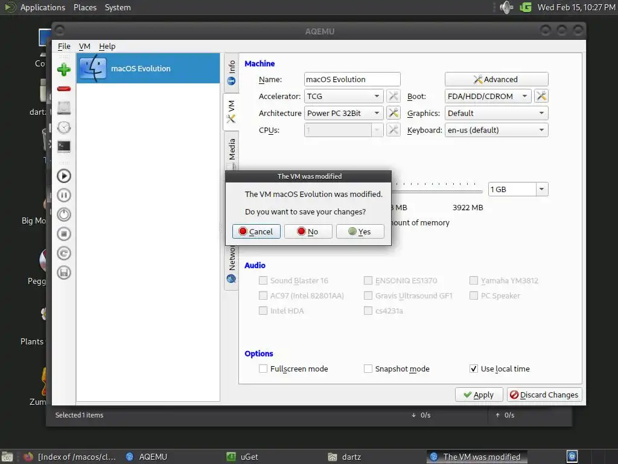Open the Architecture Power PC 32Bit dropdown
The image size is (618, 464).
343,113
